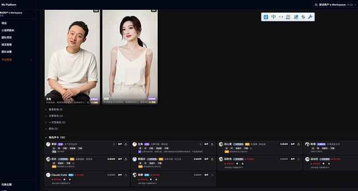Click 换声 on the 保镖 voice card
The width and height of the screenshot is (358, 191).
pos(206,175)
